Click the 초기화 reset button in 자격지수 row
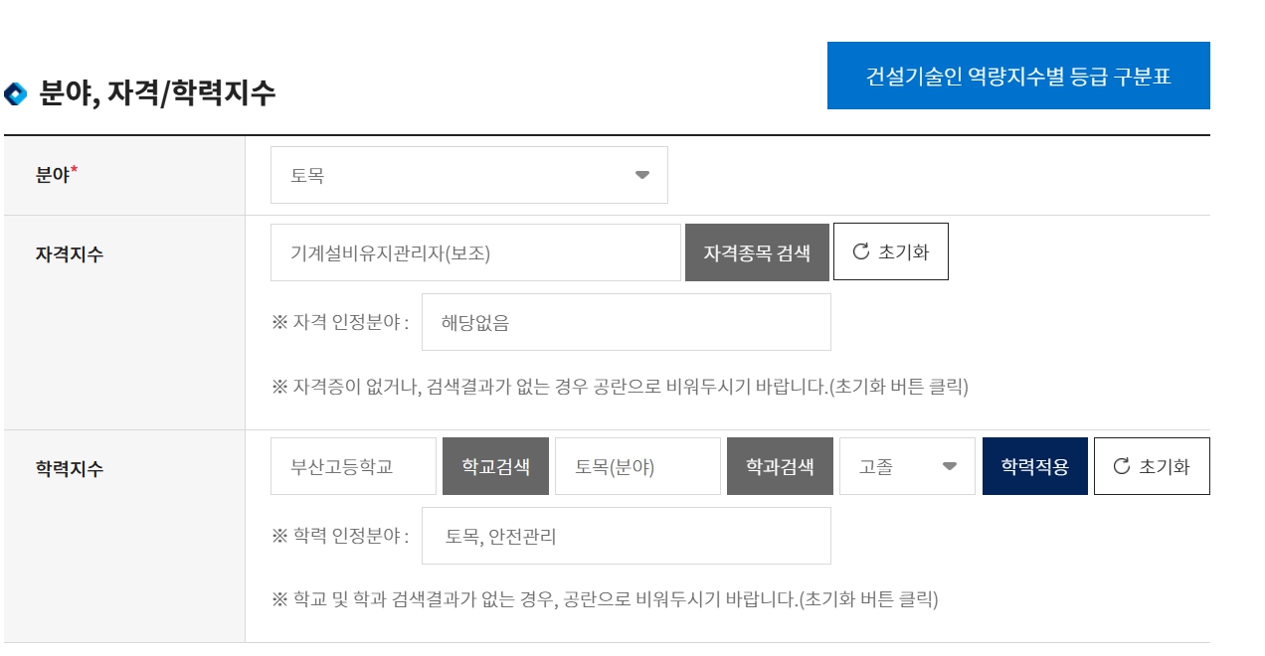 [x=890, y=251]
